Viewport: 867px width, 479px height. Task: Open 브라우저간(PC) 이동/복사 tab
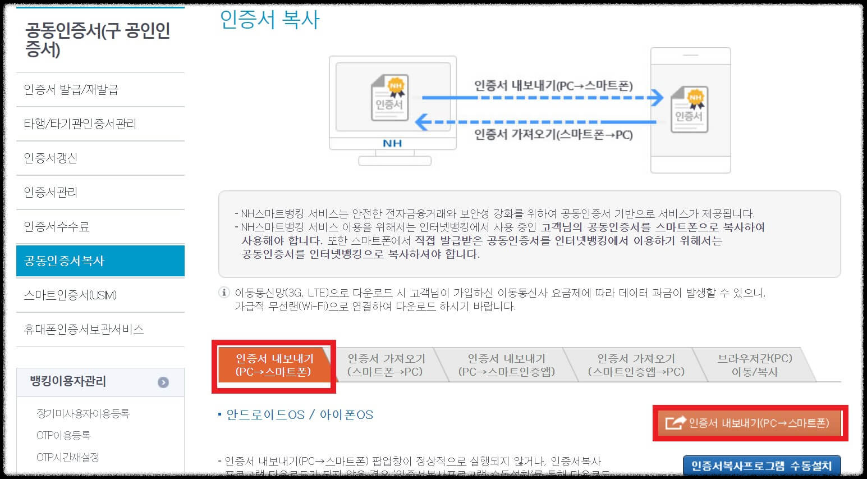pos(755,365)
